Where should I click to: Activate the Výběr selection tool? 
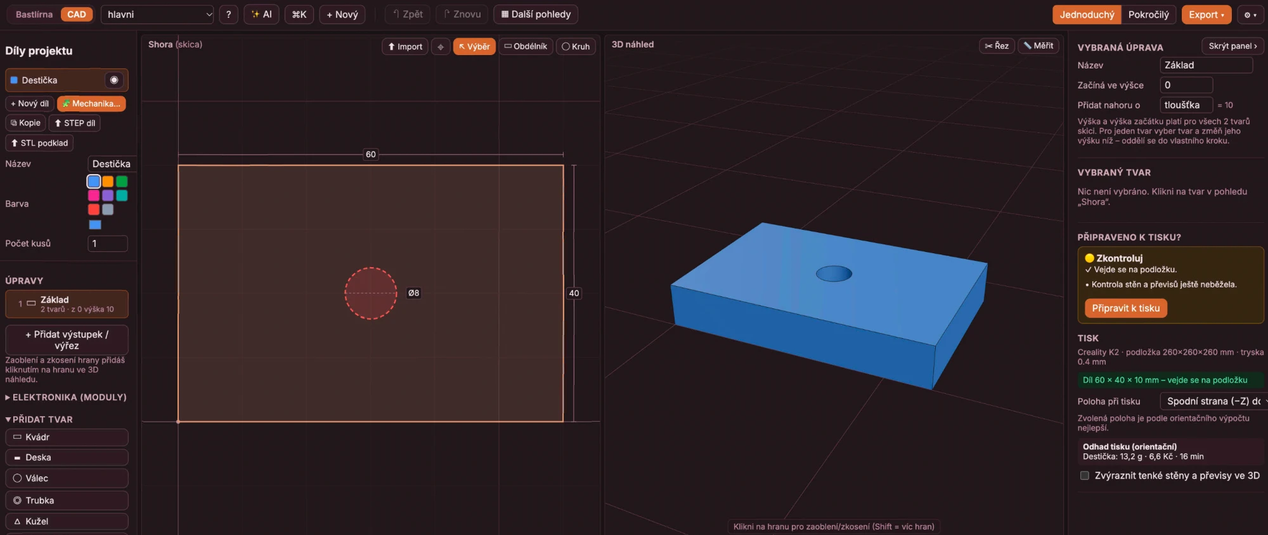coord(474,47)
